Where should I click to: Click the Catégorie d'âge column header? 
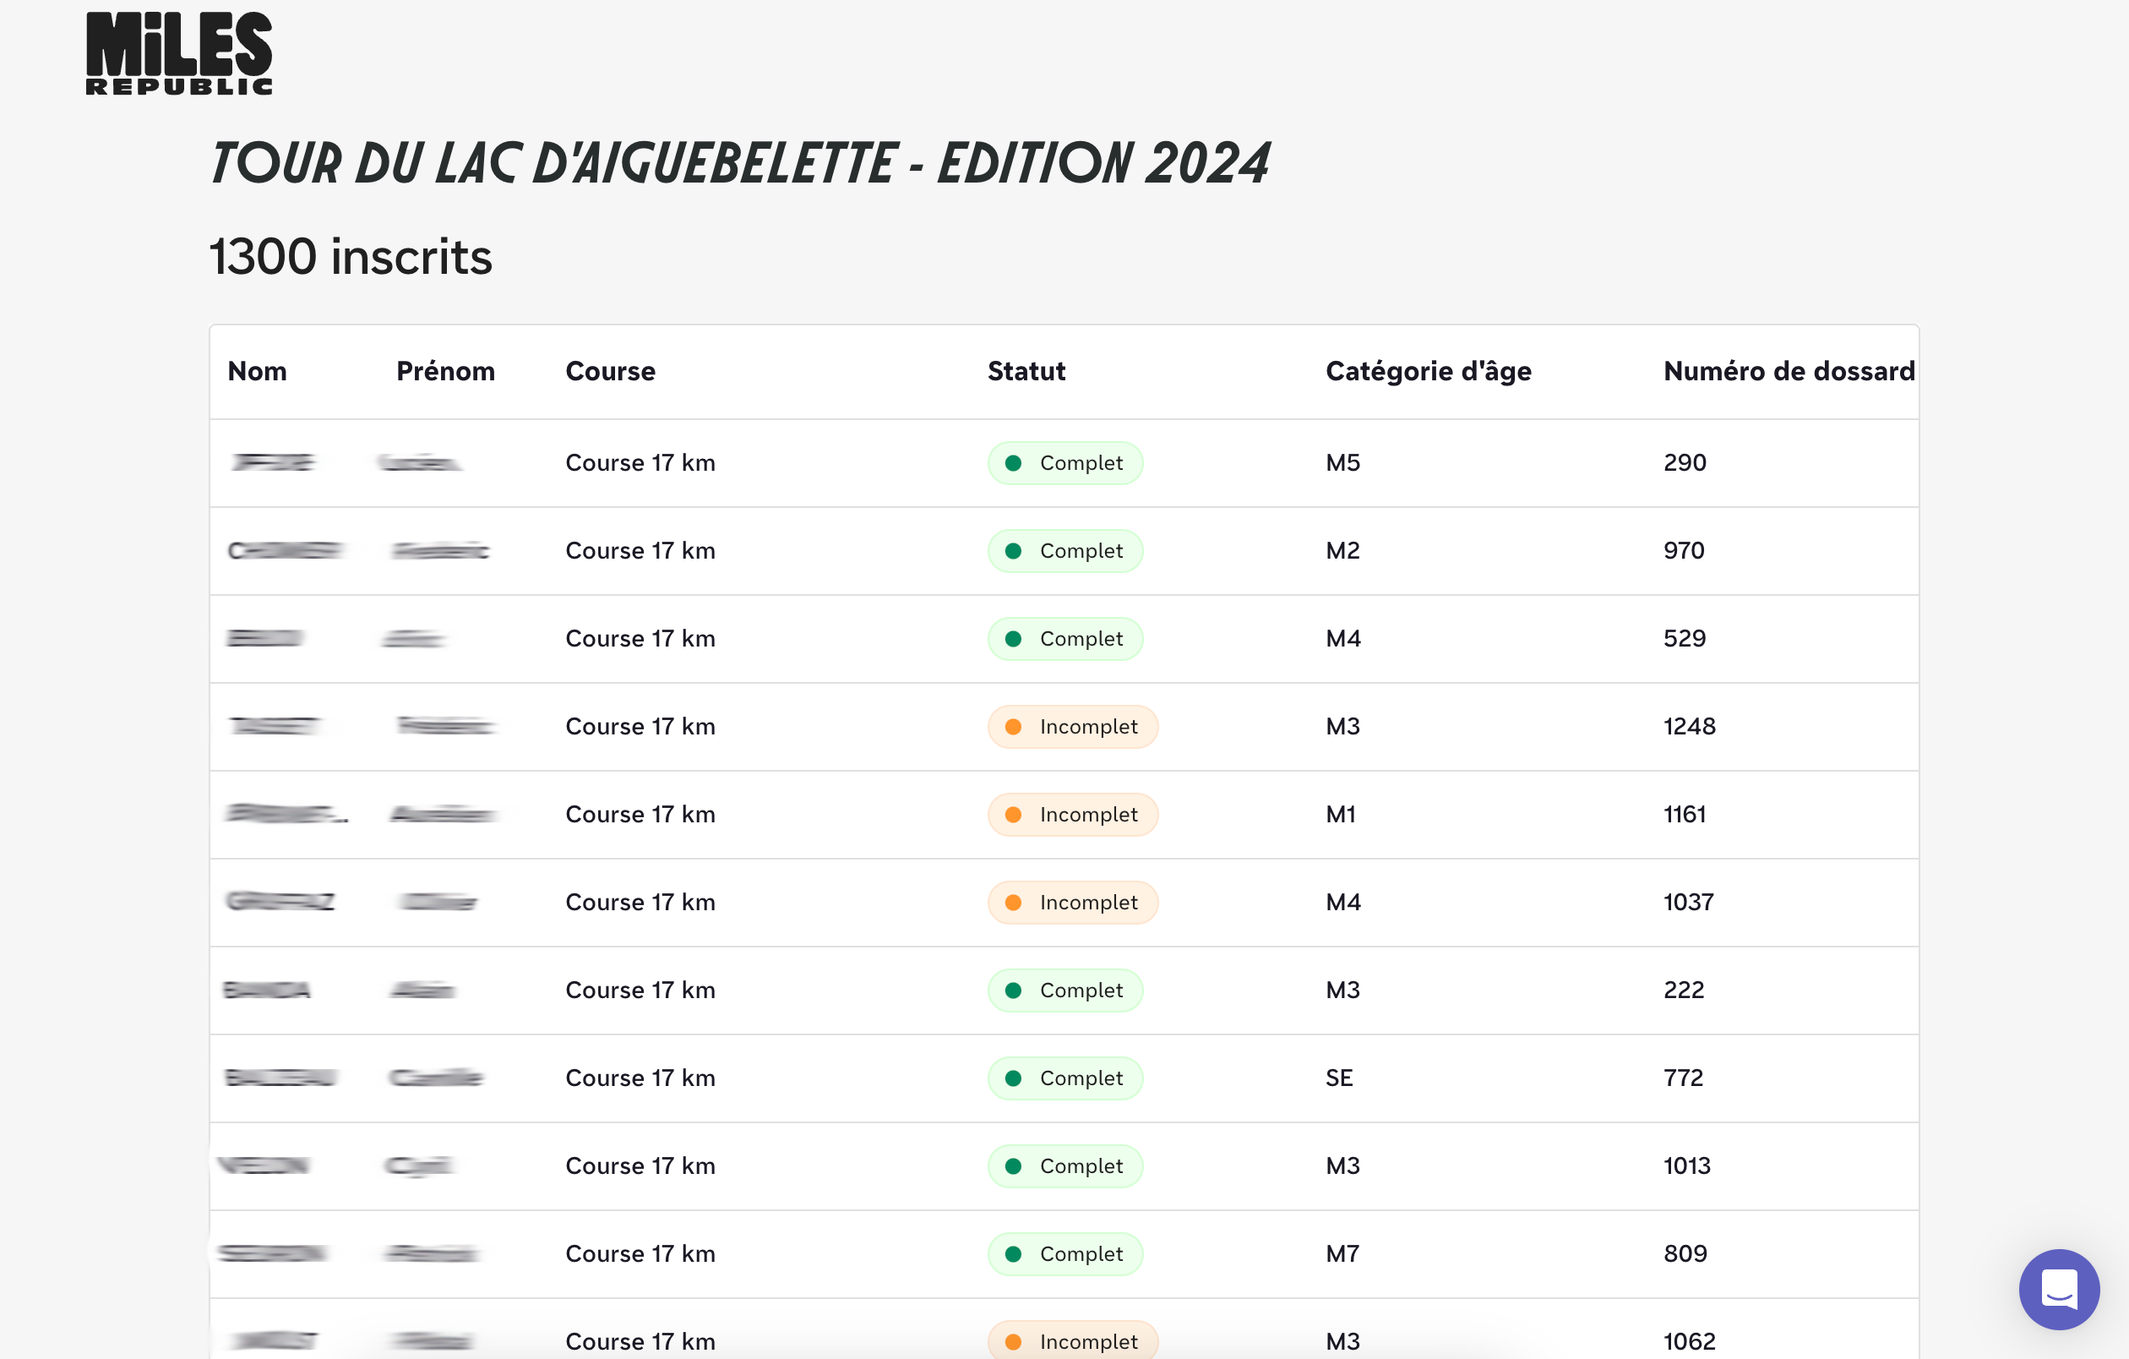pos(1428,370)
